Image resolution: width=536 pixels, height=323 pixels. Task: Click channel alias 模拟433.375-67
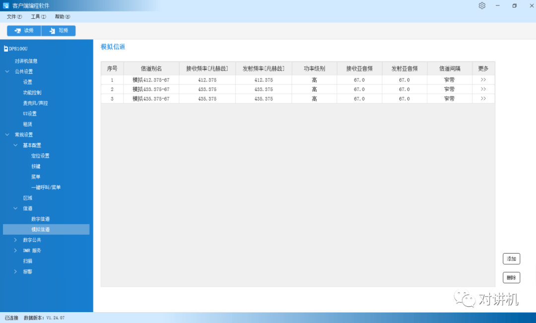point(151,89)
